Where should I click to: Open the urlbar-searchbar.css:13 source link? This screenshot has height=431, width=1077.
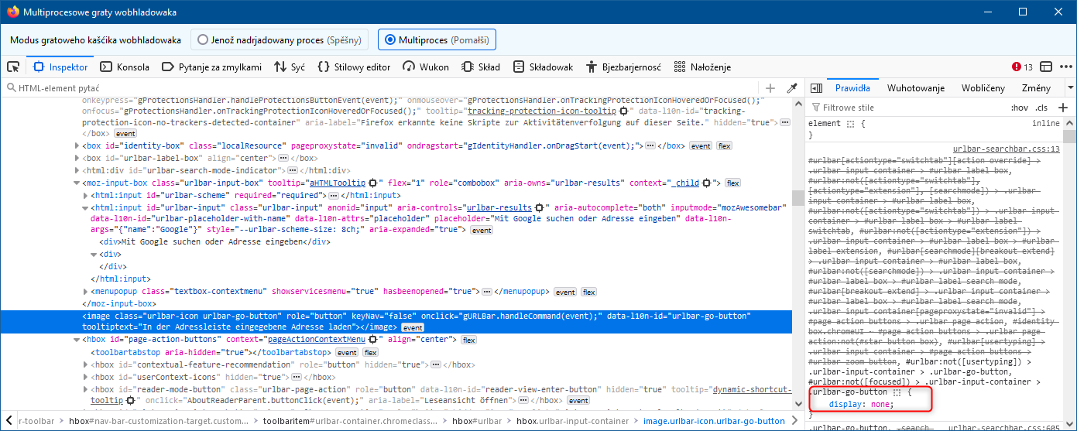1005,149
